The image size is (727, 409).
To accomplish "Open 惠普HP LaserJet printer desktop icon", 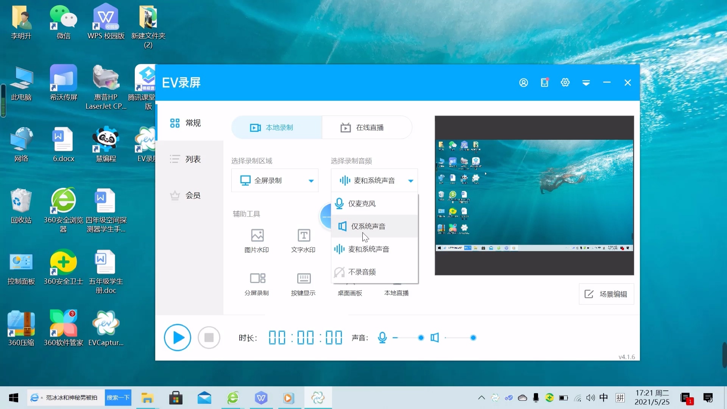I will [x=106, y=88].
